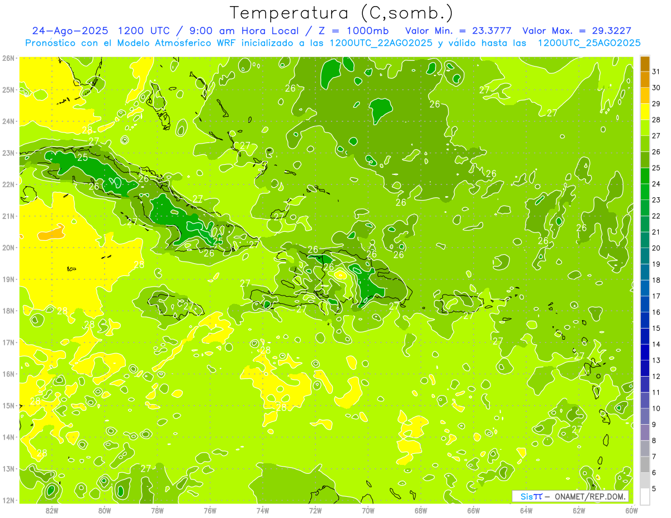Click the gray legend band between 6 and 7
Viewport: 671px width, 518px height.
(645, 464)
